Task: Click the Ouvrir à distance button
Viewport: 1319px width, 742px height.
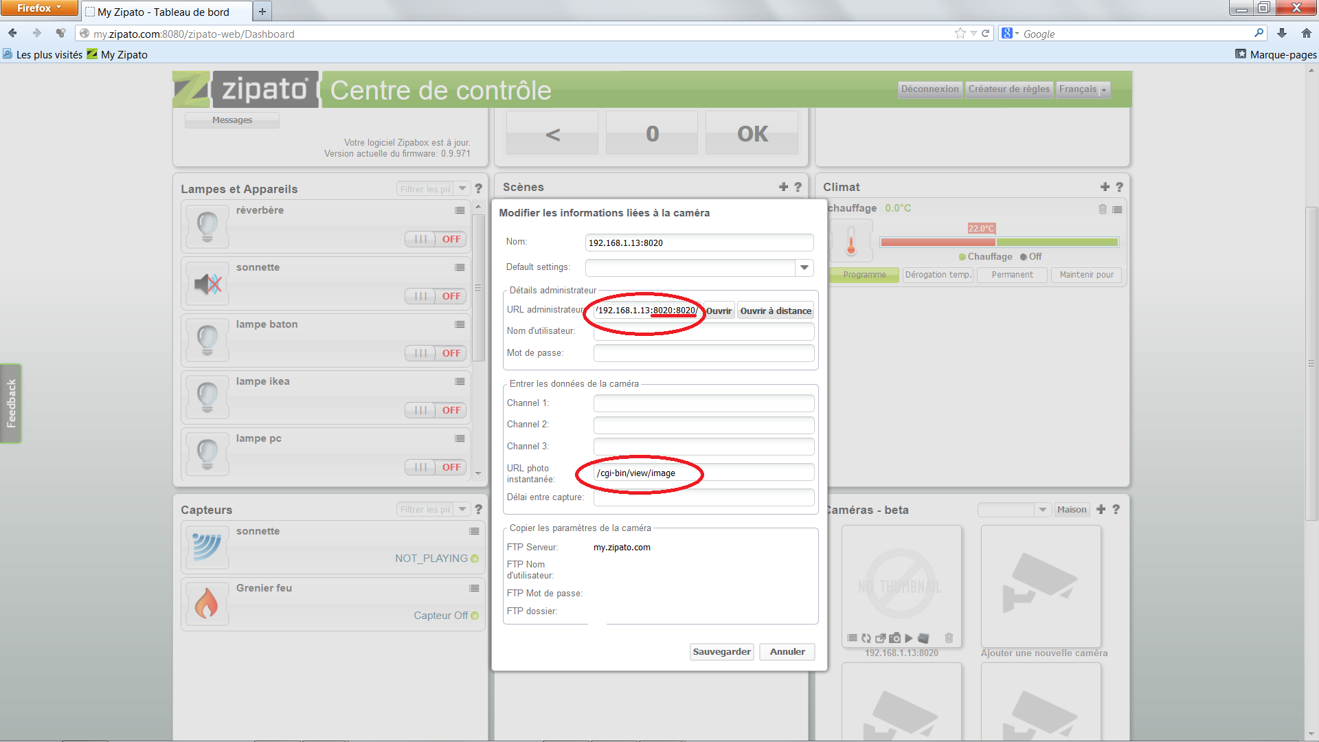Action: click(x=776, y=311)
